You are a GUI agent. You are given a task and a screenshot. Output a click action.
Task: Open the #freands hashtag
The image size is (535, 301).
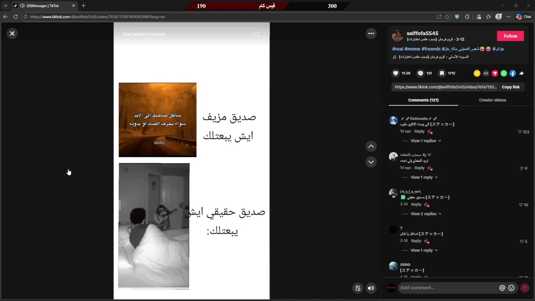431,49
